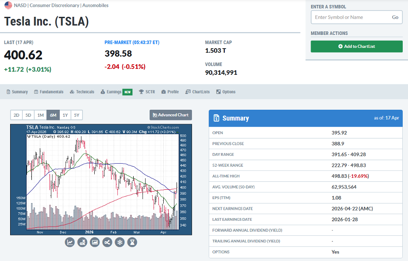Click the Day Range value 391.65 - 409.28
Viewport: 408px width, 261px height.
click(349, 154)
